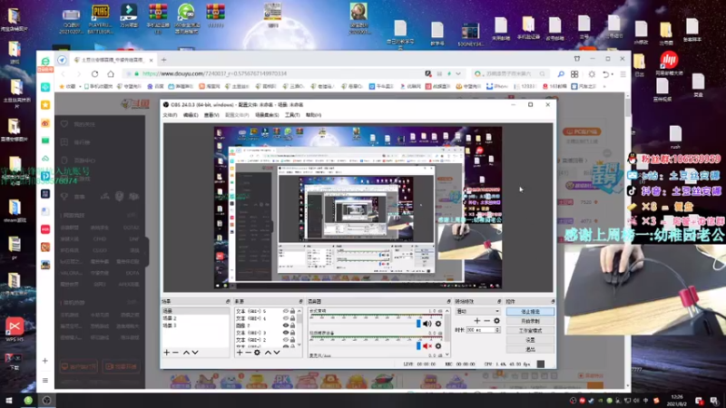
Task: Move the selected source up
Action: click(268, 353)
